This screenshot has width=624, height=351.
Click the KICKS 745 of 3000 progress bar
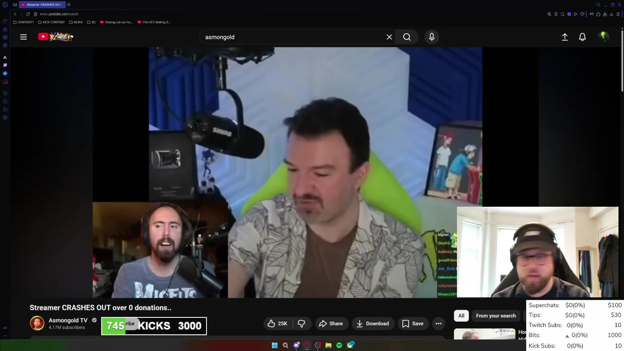154,326
